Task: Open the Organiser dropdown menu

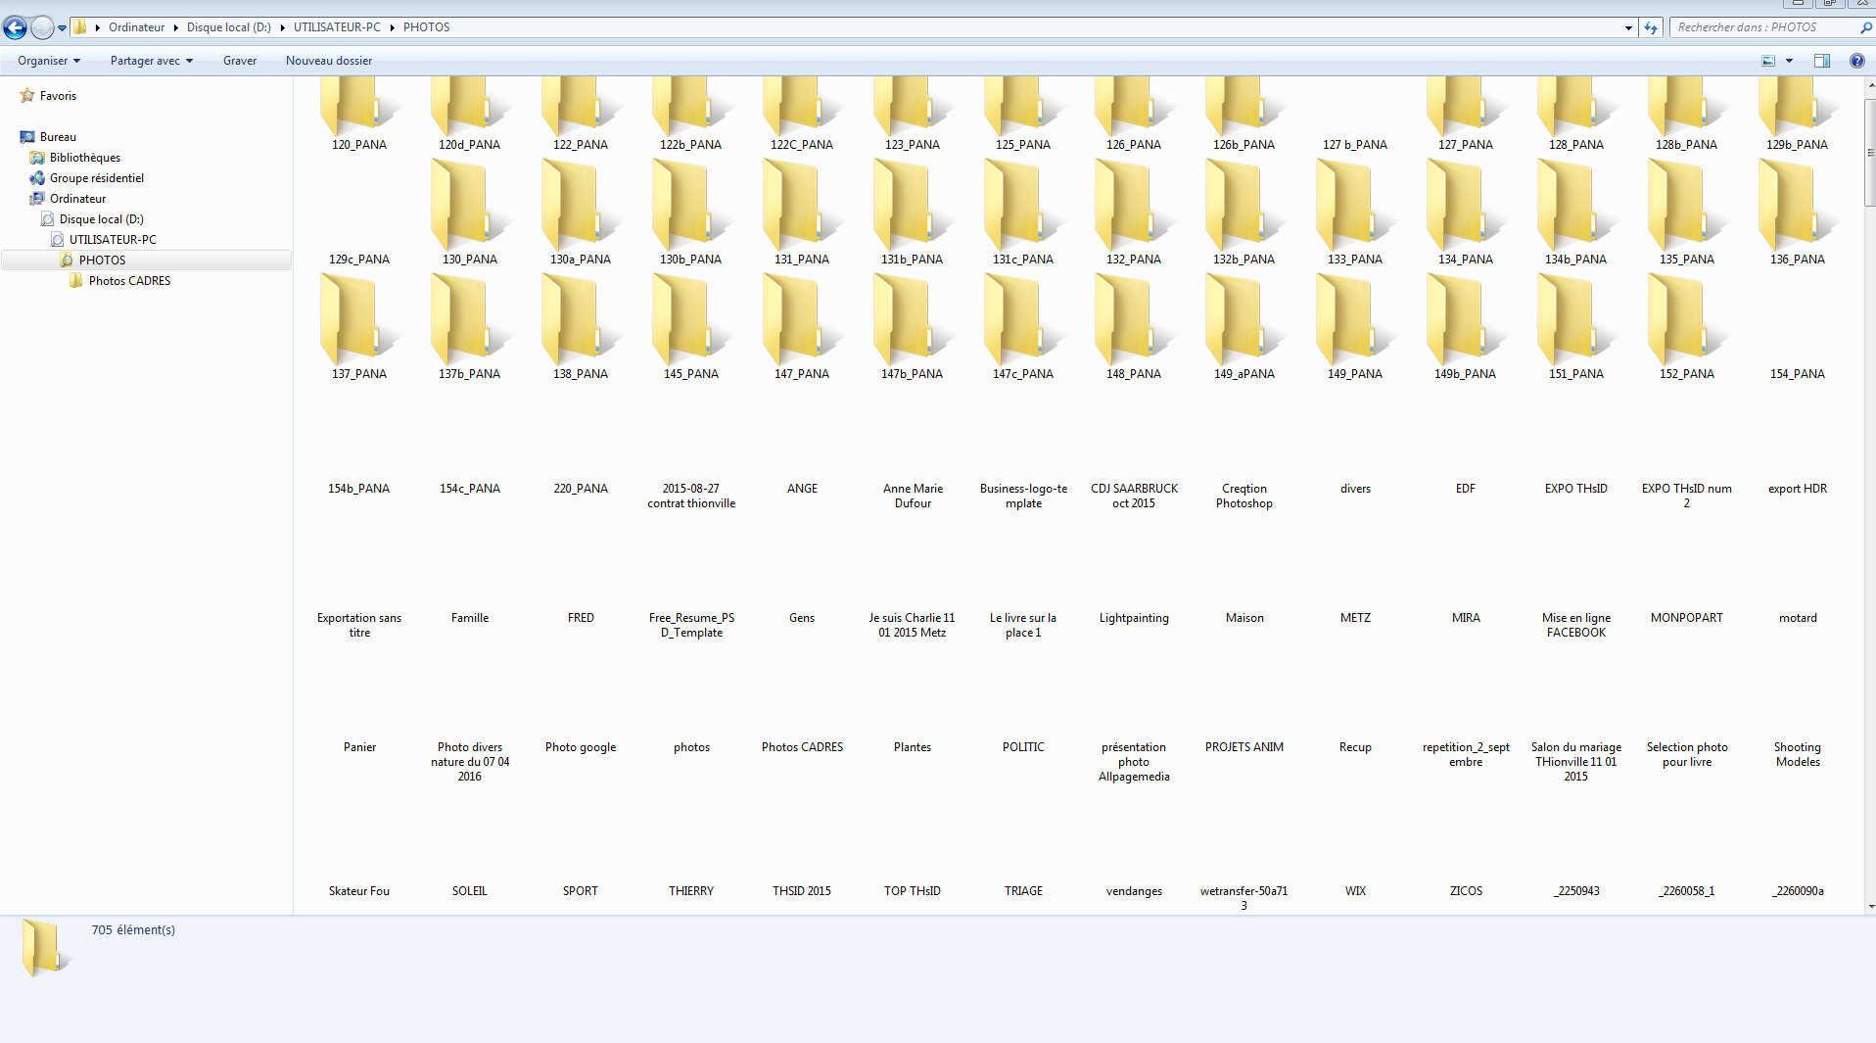Action: pyautogui.click(x=47, y=60)
